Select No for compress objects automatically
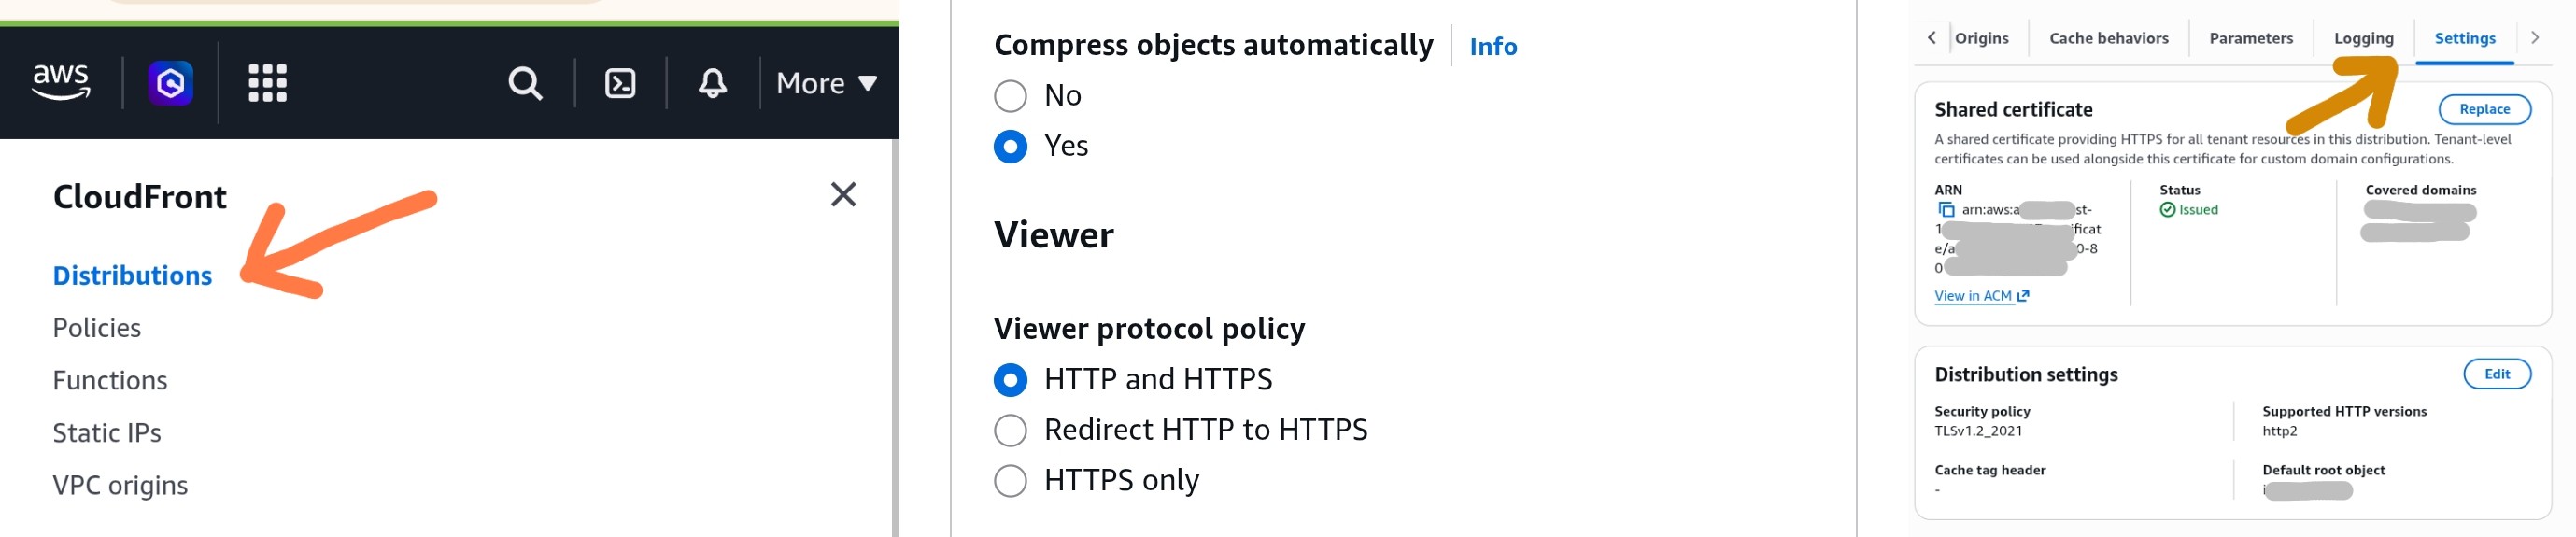 pyautogui.click(x=1010, y=96)
